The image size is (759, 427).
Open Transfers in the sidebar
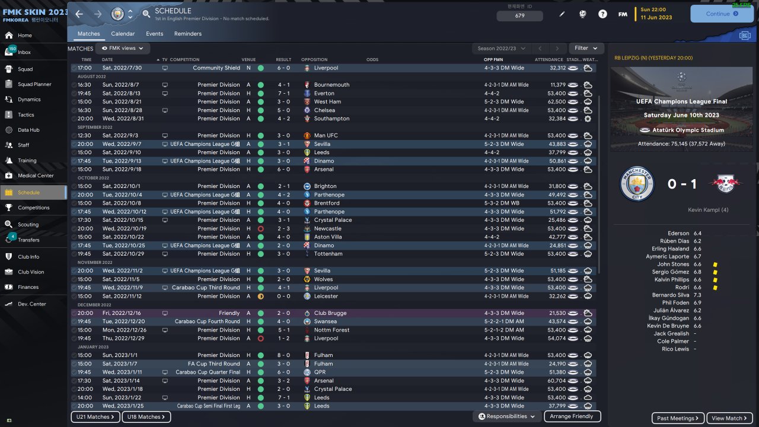pyautogui.click(x=33, y=240)
